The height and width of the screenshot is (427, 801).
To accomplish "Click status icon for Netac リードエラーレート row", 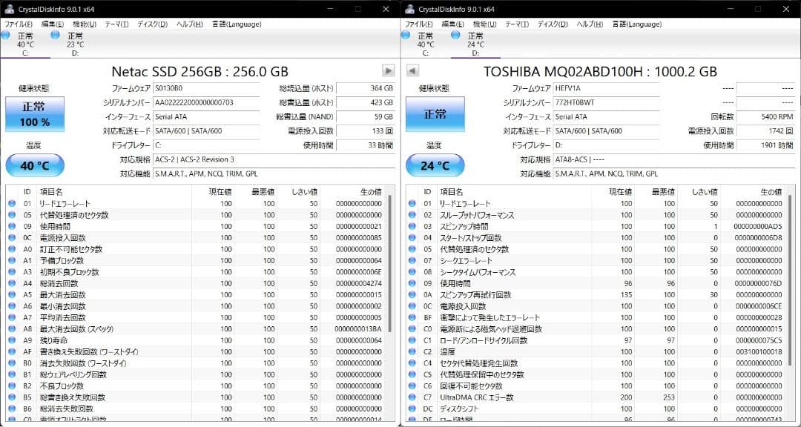I will pyautogui.click(x=12, y=203).
